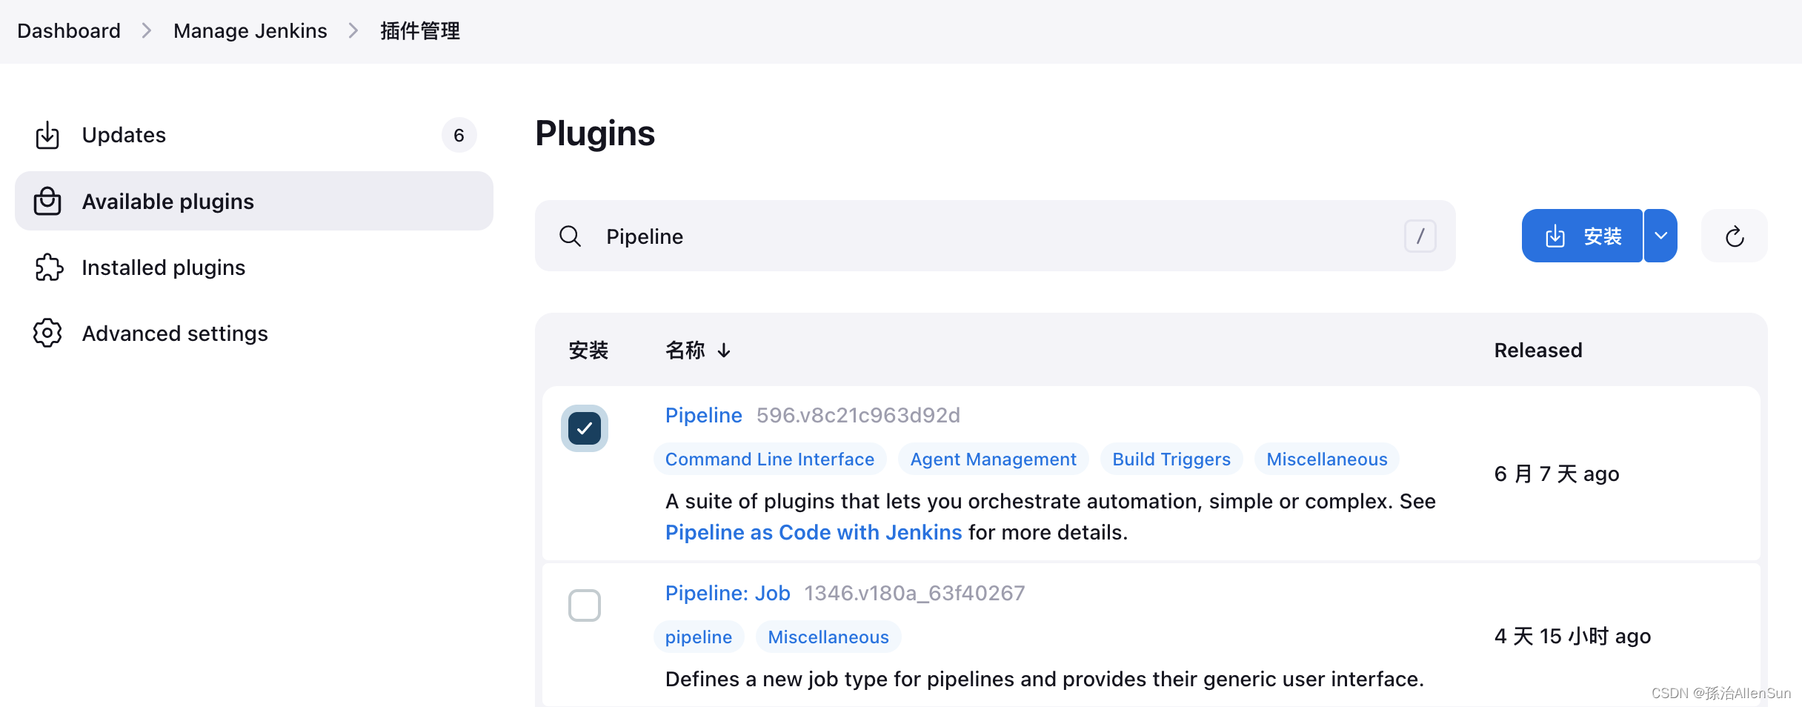Expand the Build Triggers category tag

tap(1170, 459)
